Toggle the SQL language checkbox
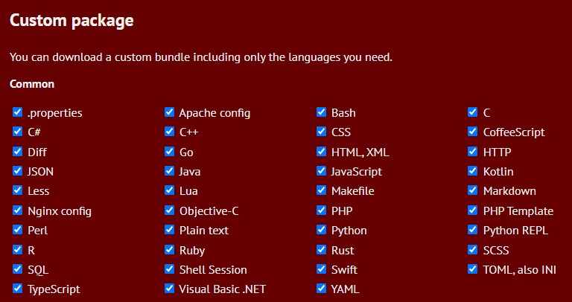The image size is (572, 302). point(17,269)
